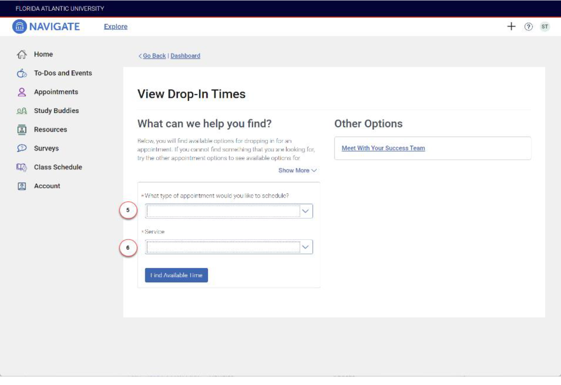Screen dimensions: 561x385
Task: Follow the Dashboard breadcrumb link
Action: pos(185,56)
